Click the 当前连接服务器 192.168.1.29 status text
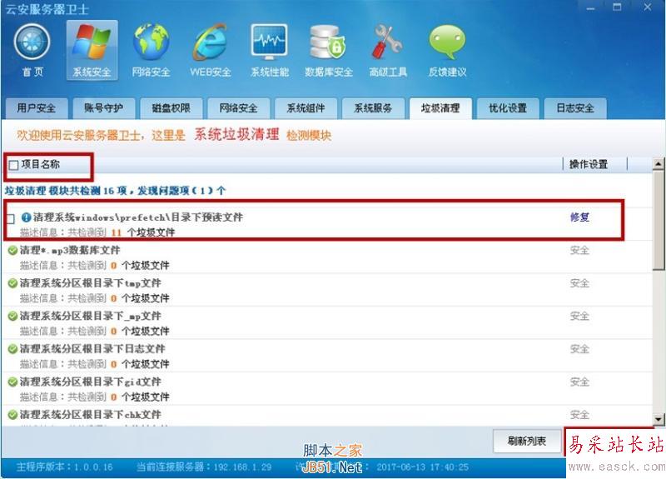666x479 pixels. (x=204, y=467)
